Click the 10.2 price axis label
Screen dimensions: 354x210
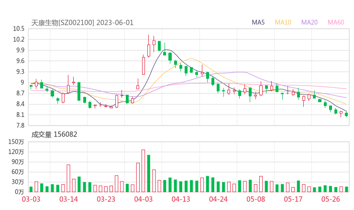[x=19, y=40]
